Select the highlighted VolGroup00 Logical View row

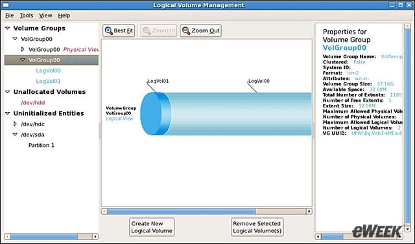point(52,60)
